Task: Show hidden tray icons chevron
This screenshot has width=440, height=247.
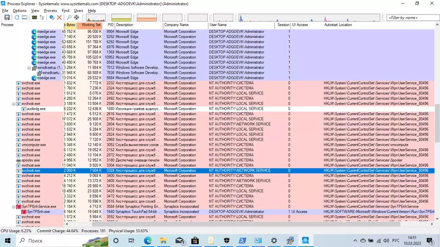Action: [355, 240]
